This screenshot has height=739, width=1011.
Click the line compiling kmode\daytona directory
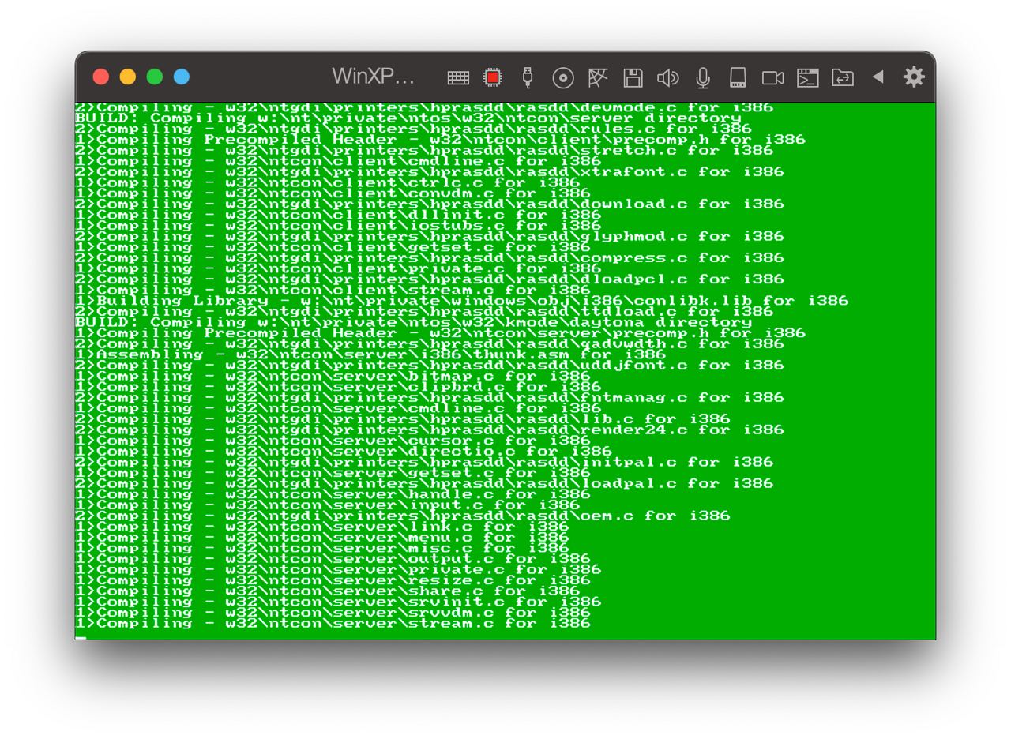[414, 322]
